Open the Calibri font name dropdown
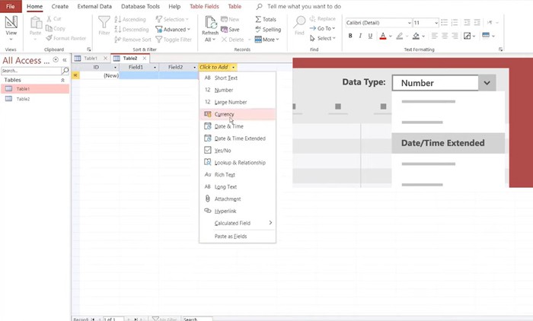 coord(410,23)
